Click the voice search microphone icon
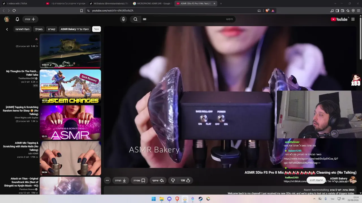The image size is (362, 203). [123, 19]
